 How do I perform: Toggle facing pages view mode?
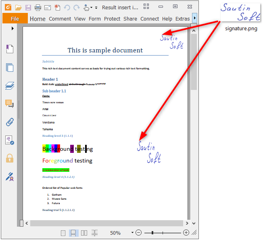pos(84,233)
